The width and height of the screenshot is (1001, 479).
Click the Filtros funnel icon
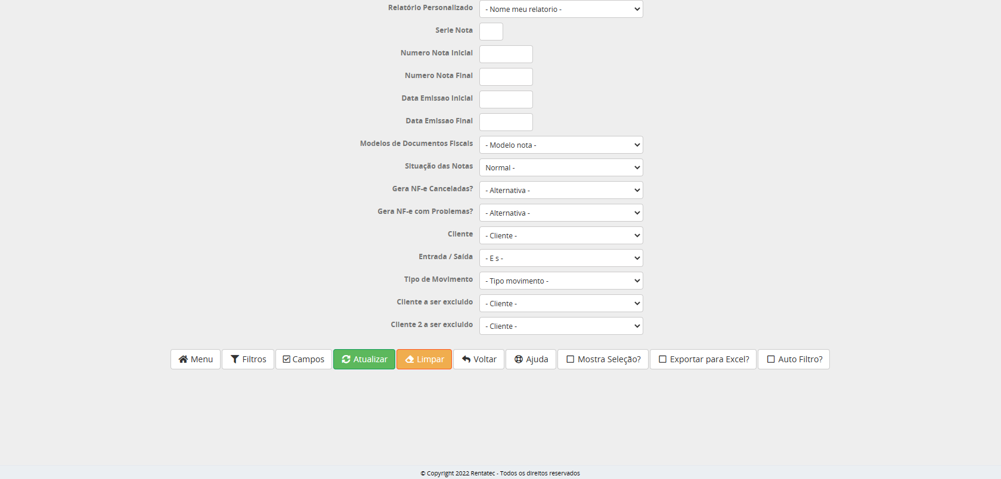point(235,359)
